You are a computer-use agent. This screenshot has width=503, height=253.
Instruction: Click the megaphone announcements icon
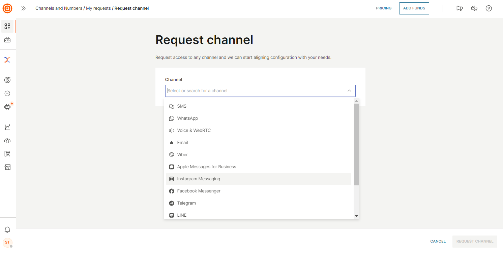(x=460, y=8)
